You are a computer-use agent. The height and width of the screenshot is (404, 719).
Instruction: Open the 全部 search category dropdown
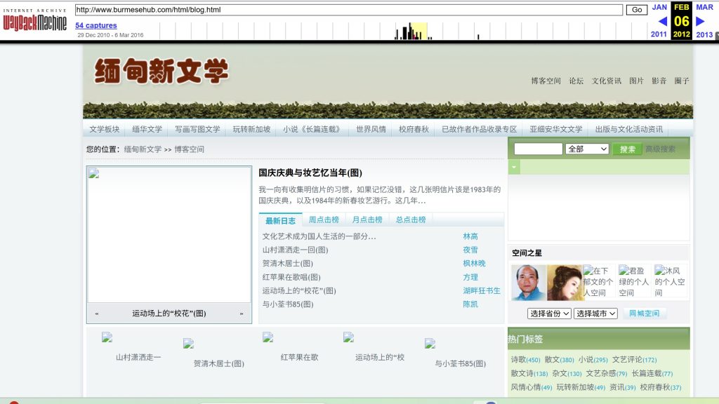coord(587,149)
